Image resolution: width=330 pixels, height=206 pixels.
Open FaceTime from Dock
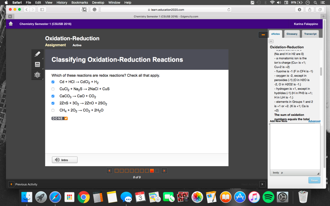coord(169,197)
